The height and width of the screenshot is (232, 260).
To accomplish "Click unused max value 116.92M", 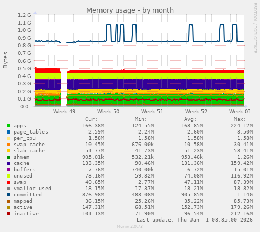I will [x=242, y=176].
